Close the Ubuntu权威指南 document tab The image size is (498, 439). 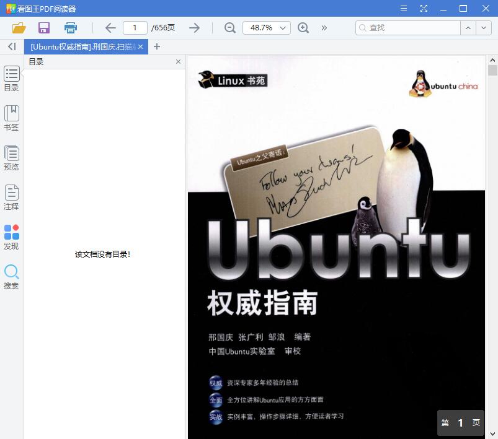tap(140, 47)
